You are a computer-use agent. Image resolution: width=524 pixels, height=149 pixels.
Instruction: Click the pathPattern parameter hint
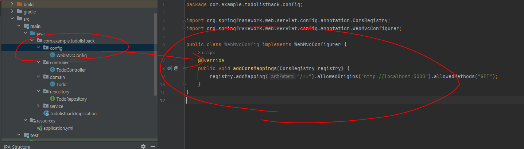coord(283,76)
